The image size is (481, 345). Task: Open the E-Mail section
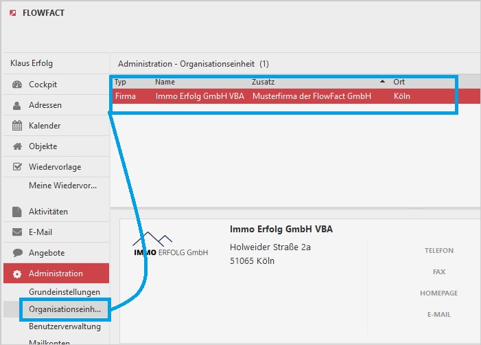pos(56,232)
